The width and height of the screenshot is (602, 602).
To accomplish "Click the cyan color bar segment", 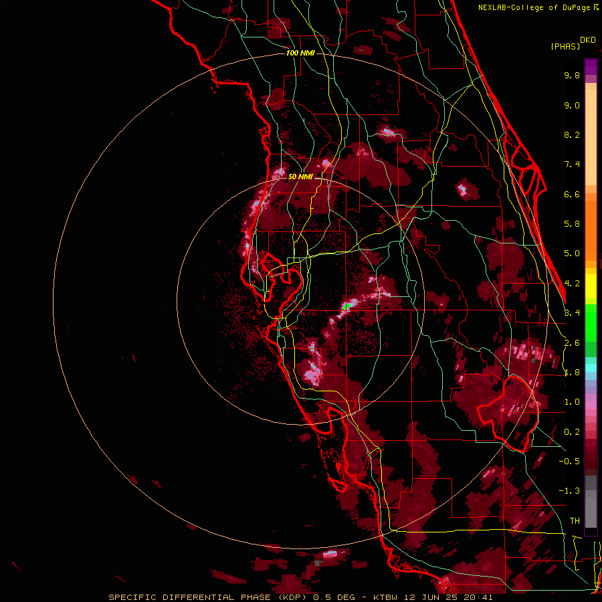I will pos(591,368).
